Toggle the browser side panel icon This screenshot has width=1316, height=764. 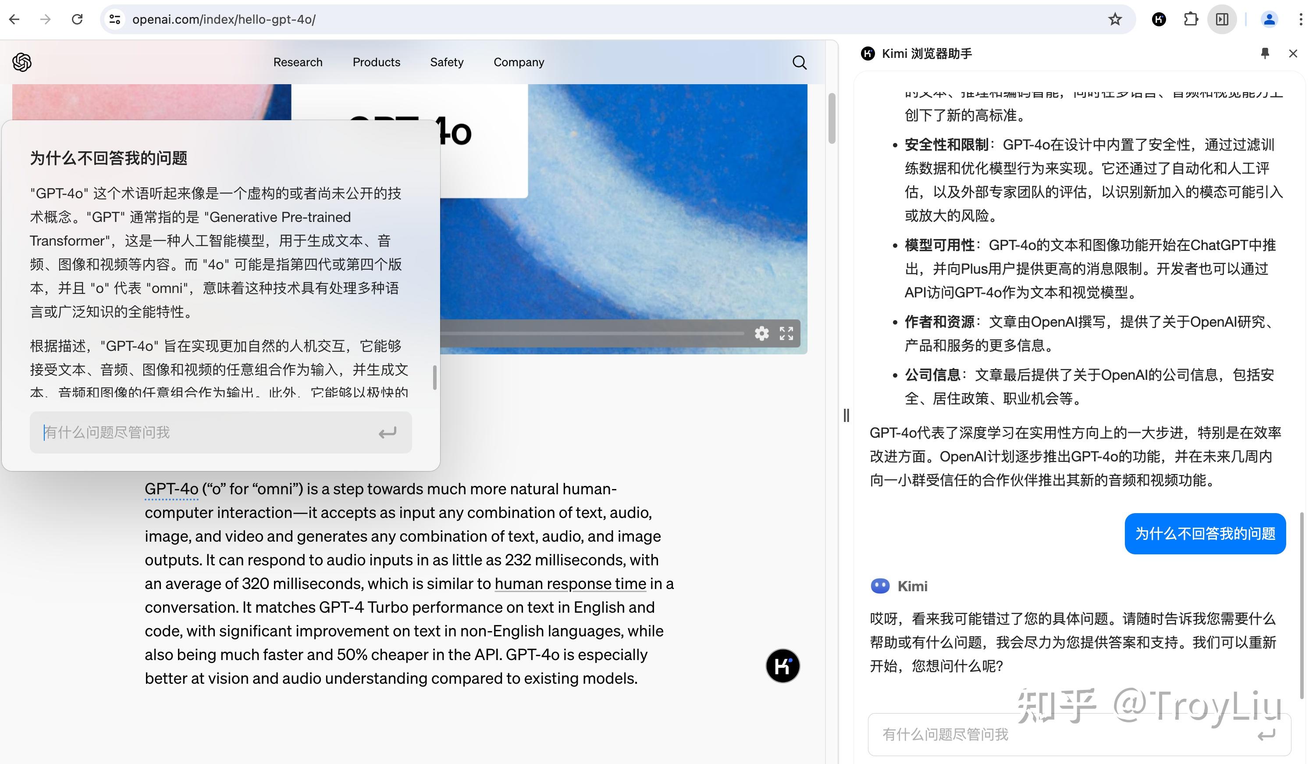pos(1222,19)
